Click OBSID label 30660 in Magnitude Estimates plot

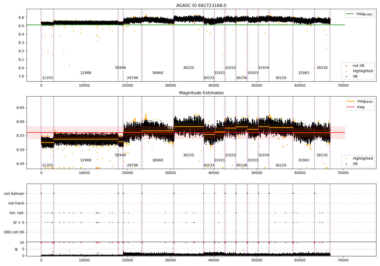(158, 160)
